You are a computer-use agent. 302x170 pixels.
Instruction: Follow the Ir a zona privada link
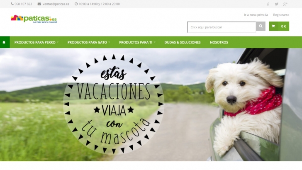point(256,15)
